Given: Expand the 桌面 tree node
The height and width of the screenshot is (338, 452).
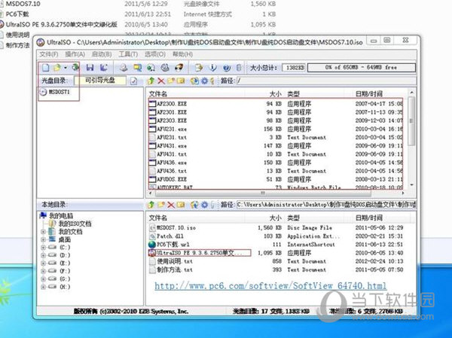Looking at the screenshot, I should [x=43, y=239].
